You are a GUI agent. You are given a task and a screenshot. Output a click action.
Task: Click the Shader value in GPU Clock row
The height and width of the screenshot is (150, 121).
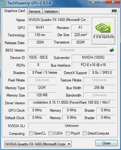(x=106, y=110)
